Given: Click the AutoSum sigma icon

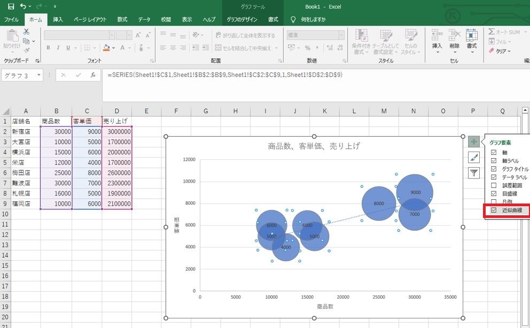Looking at the screenshot, I should pyautogui.click(x=492, y=32).
